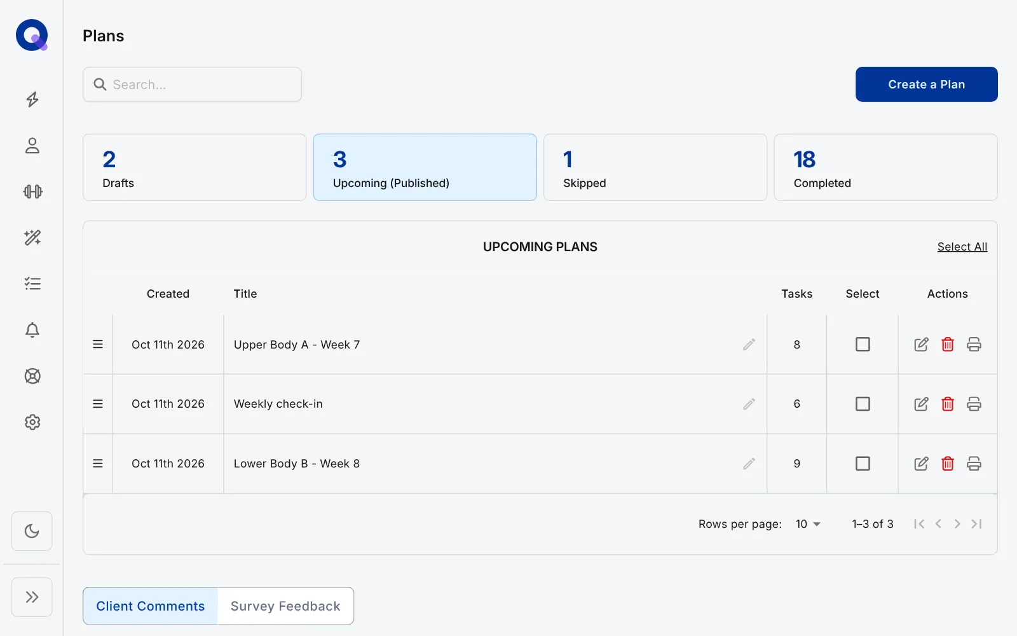Print the Lower Body B - Week 8 plan
Viewport: 1017px width, 636px height.
(x=974, y=464)
